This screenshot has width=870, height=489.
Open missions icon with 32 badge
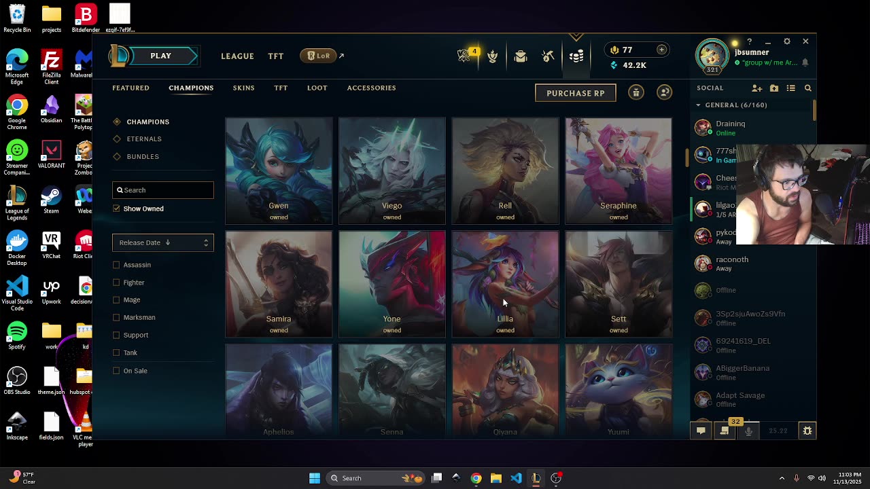pyautogui.click(x=725, y=431)
